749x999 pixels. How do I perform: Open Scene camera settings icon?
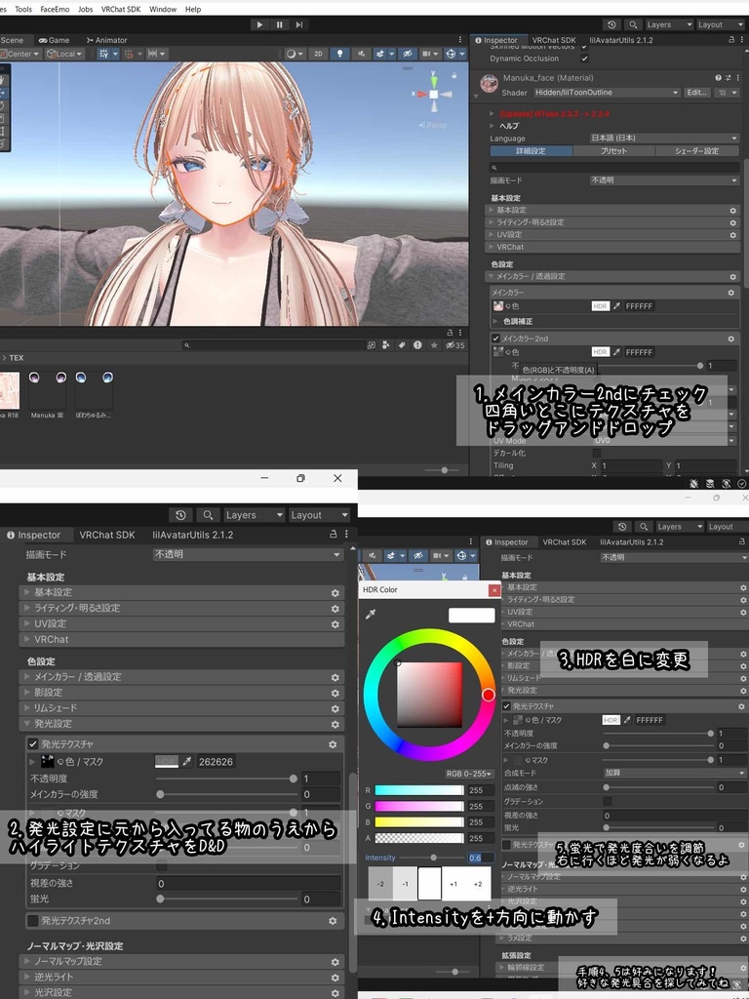click(431, 55)
